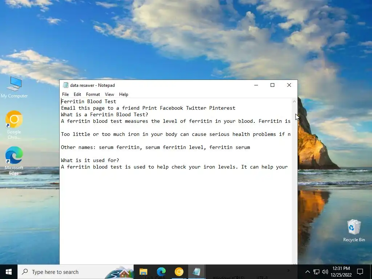Click the search magnifier icon in taskbar
This screenshot has height=279, width=372.
[x=25, y=272]
